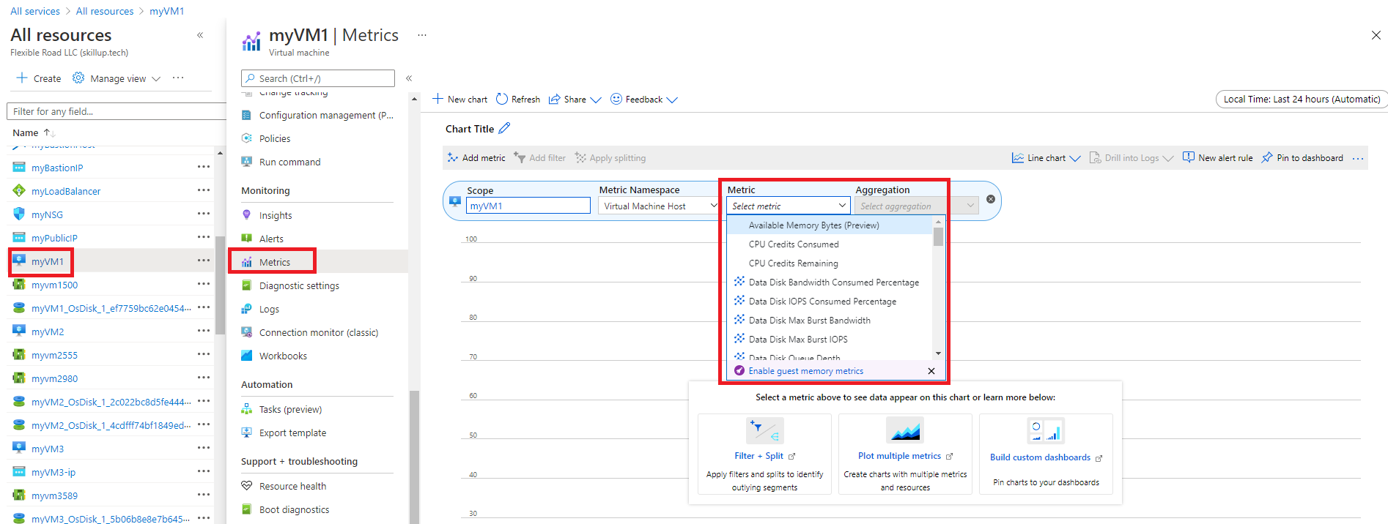Click the New alert rule icon
The image size is (1388, 524).
click(1189, 157)
